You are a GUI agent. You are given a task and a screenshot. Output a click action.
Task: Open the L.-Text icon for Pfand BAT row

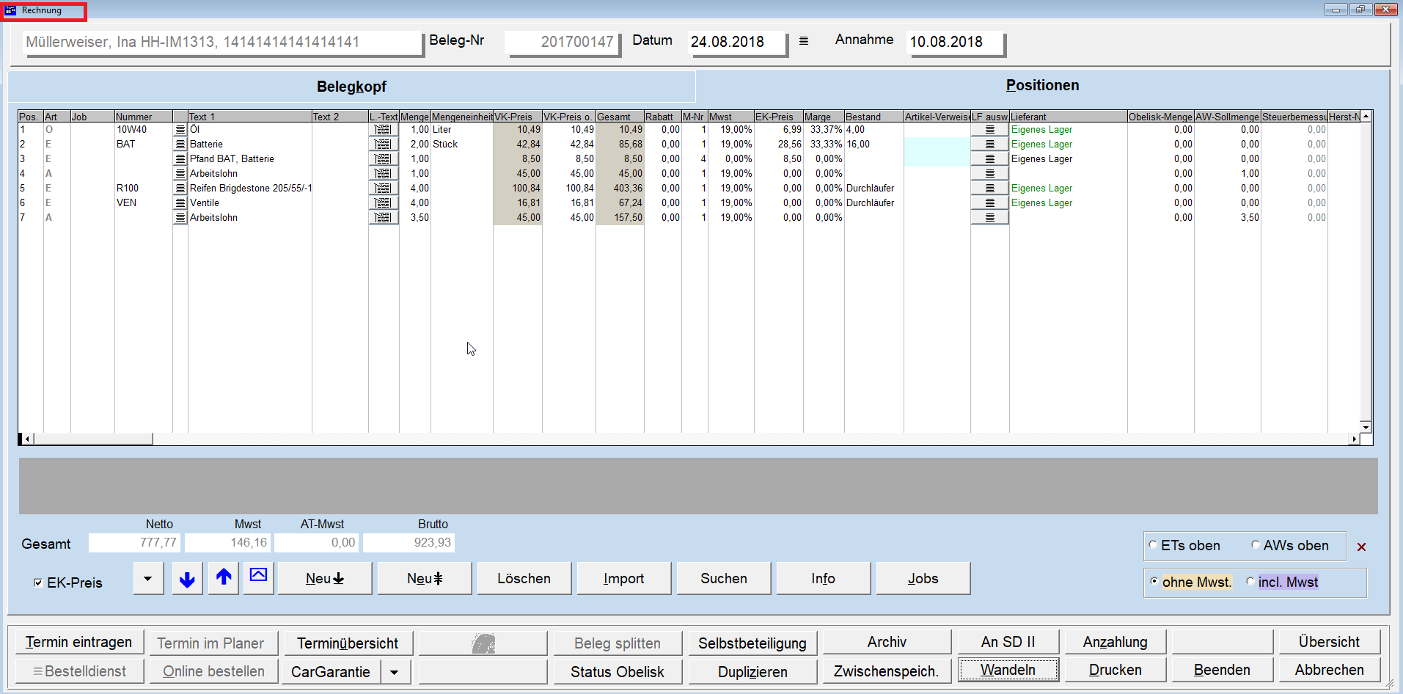[383, 159]
